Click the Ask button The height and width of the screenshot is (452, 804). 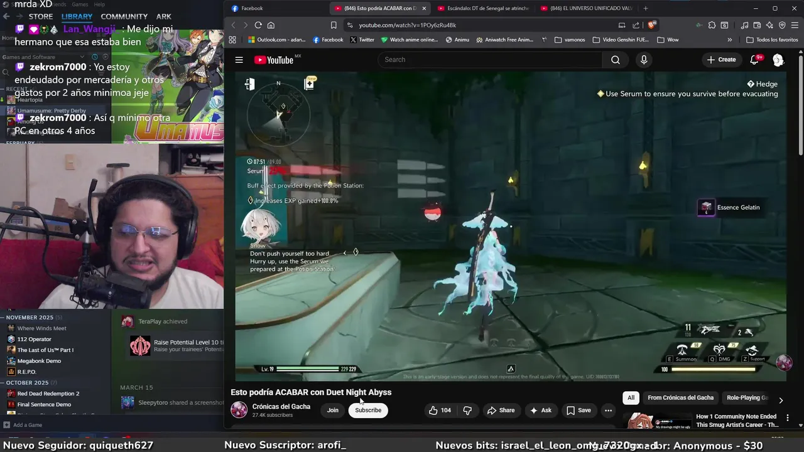[540, 410]
